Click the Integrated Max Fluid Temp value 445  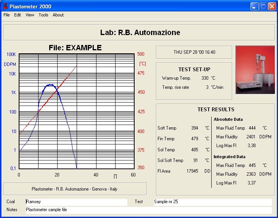[252, 165]
